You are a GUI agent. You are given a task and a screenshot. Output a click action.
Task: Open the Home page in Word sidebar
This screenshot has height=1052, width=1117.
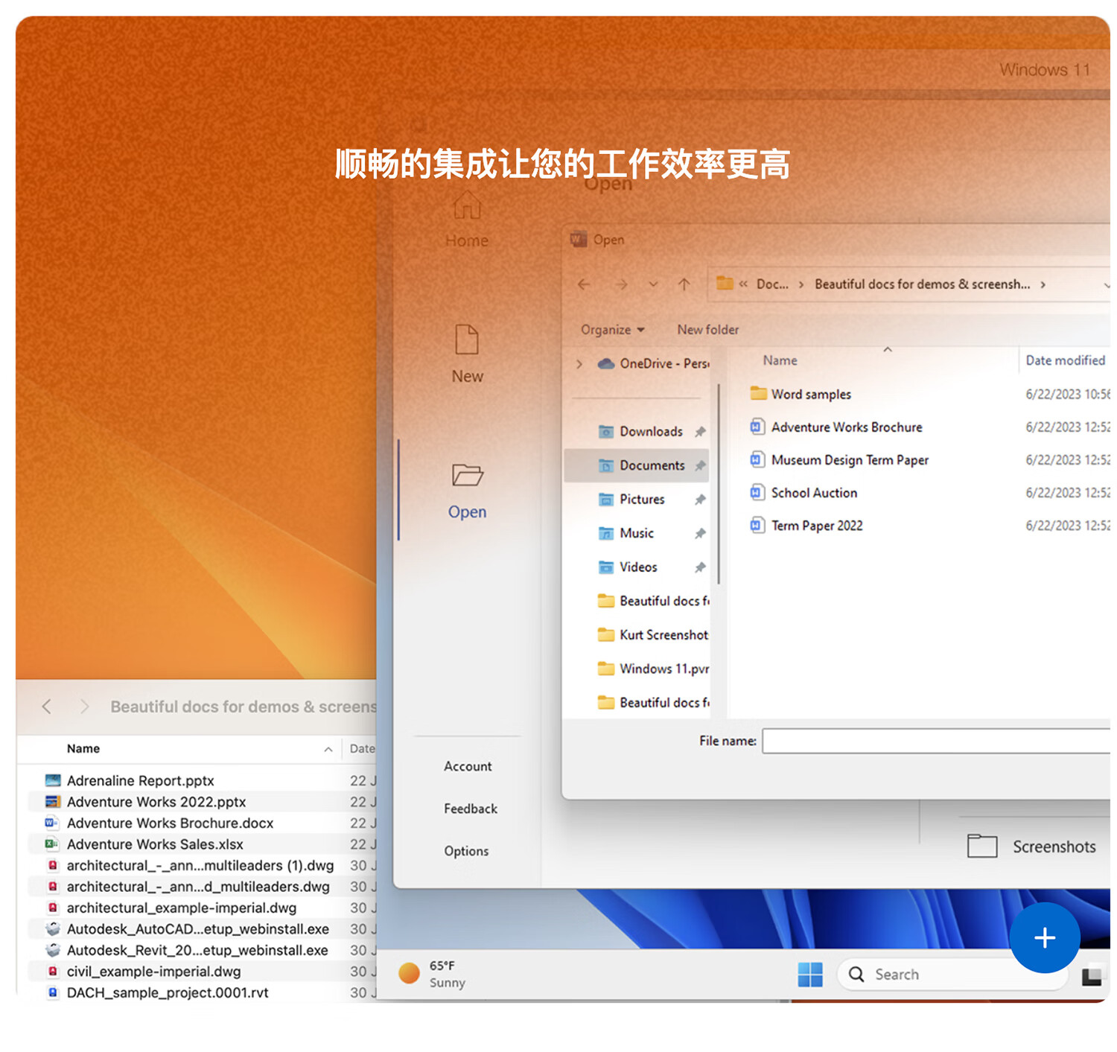coord(467,220)
